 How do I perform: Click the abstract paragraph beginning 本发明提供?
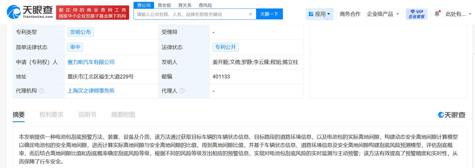pyautogui.click(x=237, y=149)
